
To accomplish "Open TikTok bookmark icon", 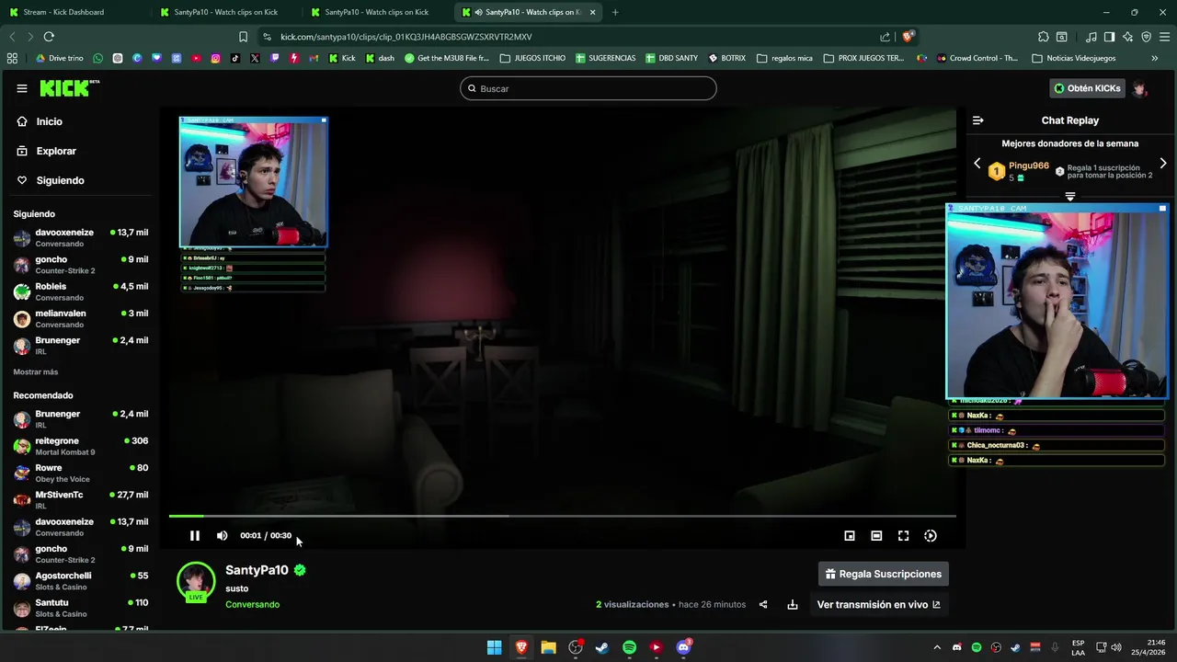I will [x=235, y=58].
